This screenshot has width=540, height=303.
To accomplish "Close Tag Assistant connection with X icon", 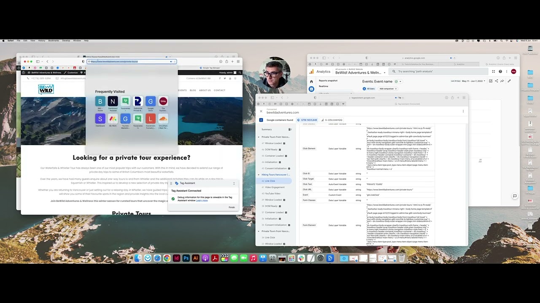I will 261,111.
